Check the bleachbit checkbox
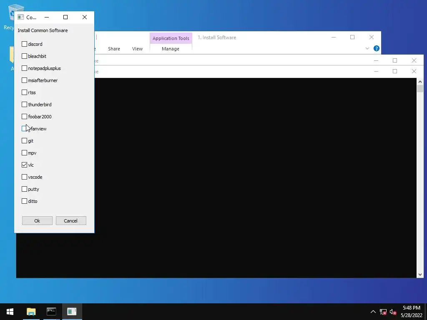 [x=24, y=56]
